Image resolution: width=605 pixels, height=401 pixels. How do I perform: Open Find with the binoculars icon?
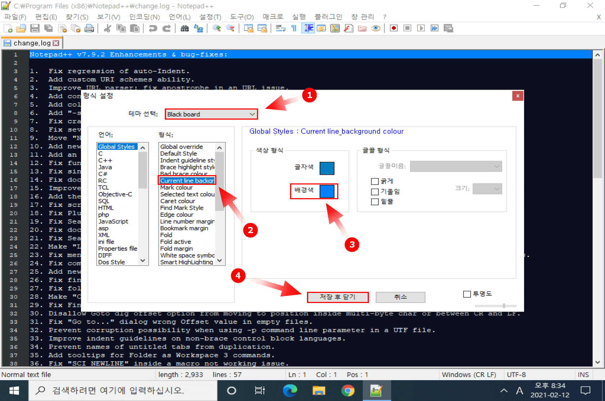(185, 28)
